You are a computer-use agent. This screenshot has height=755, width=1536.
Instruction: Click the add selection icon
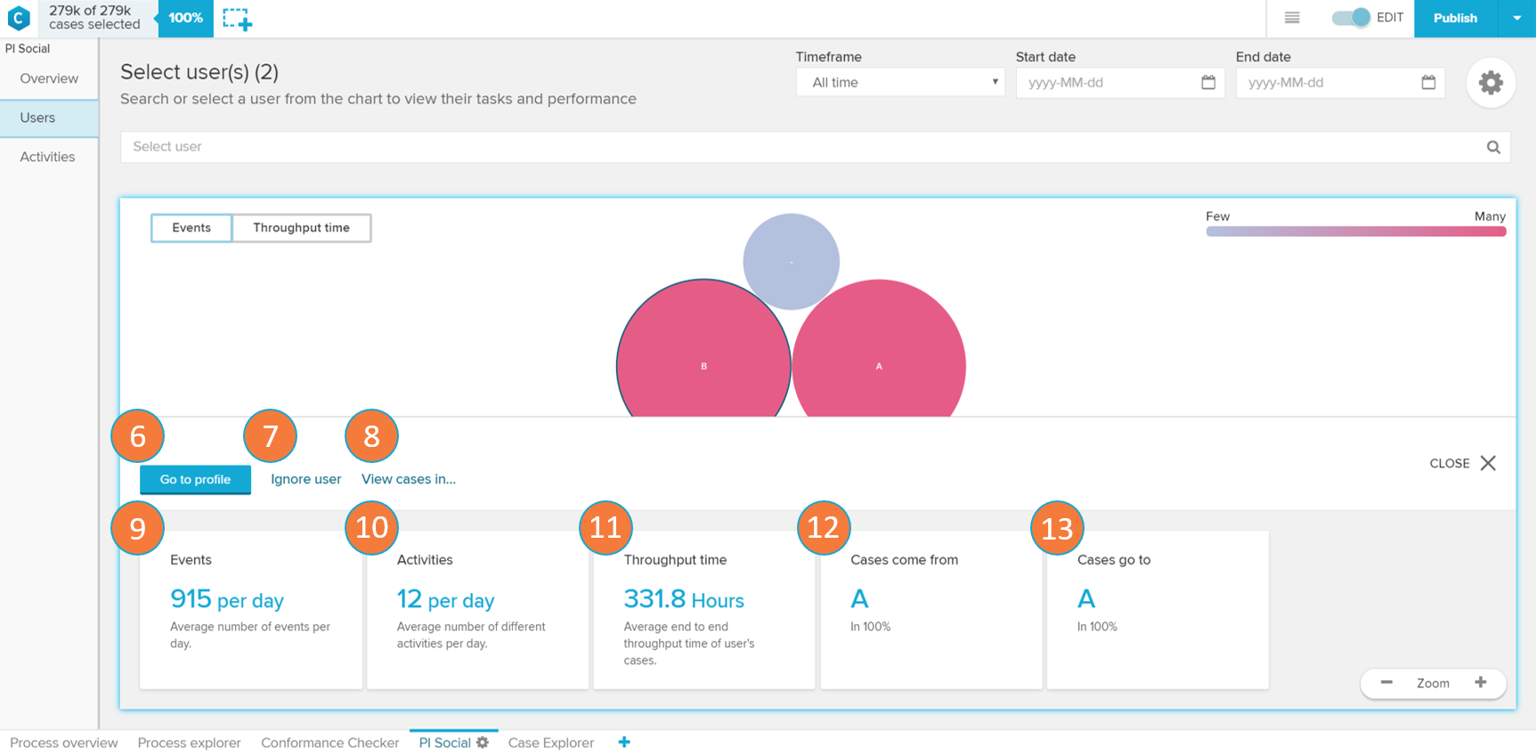(238, 19)
